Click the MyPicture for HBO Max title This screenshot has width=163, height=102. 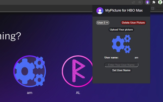click(124, 10)
